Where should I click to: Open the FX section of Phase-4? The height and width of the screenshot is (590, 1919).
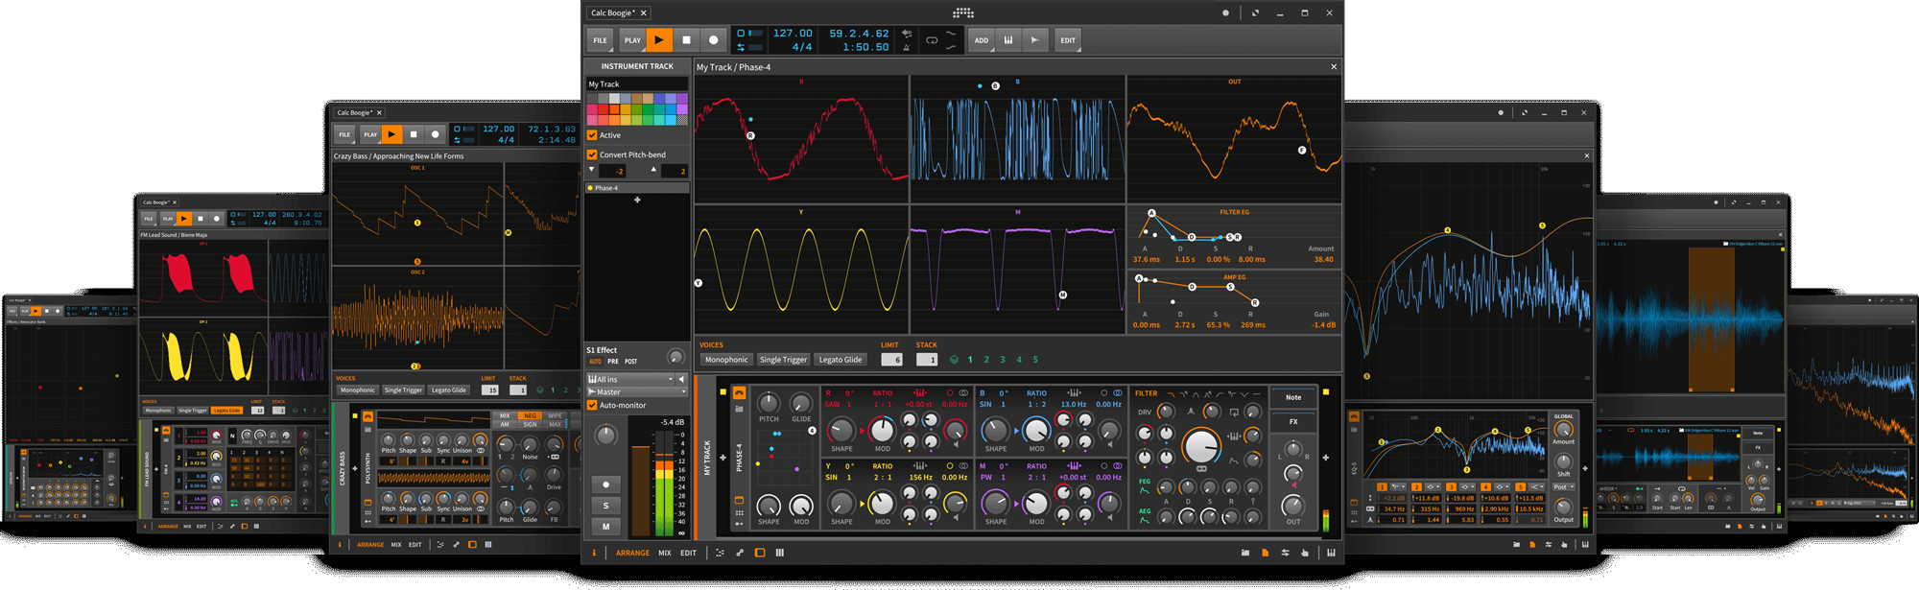[x=1293, y=422]
